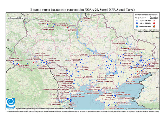This screenshot has width=165, height=116.
Task: Click the blue flame marker near the Danube delta
Action: click(71, 100)
